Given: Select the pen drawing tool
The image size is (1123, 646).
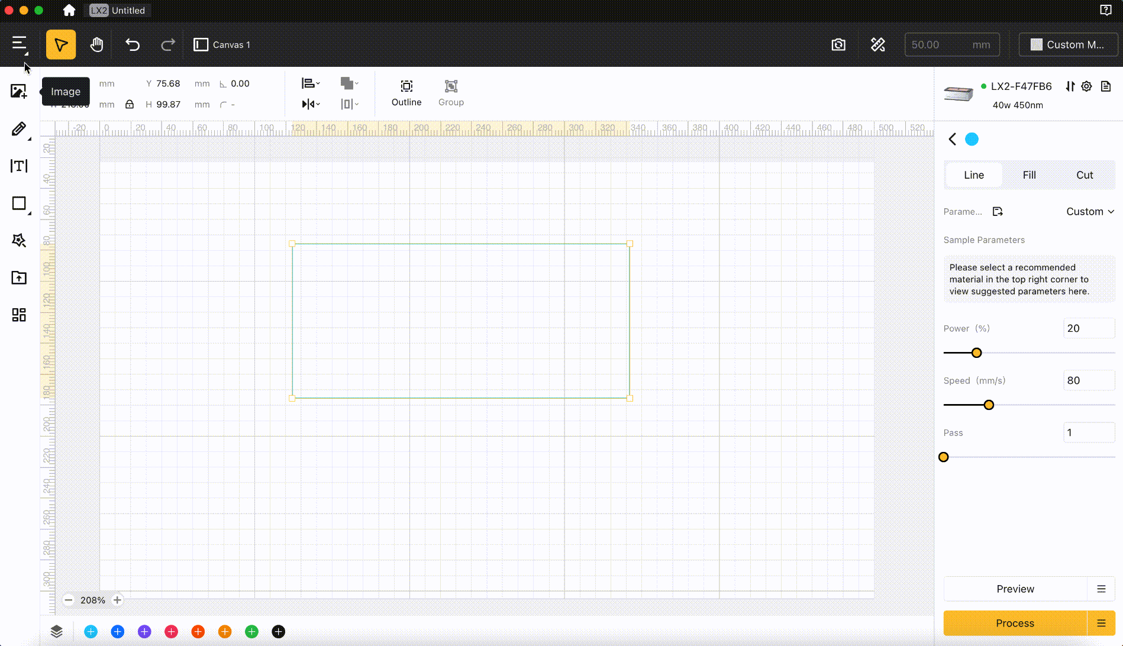Looking at the screenshot, I should (x=19, y=129).
